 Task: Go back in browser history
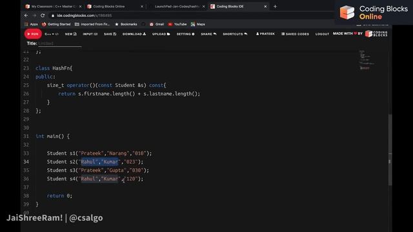[26, 15]
